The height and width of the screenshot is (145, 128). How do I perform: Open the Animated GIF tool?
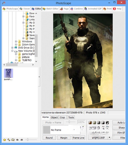93,9
